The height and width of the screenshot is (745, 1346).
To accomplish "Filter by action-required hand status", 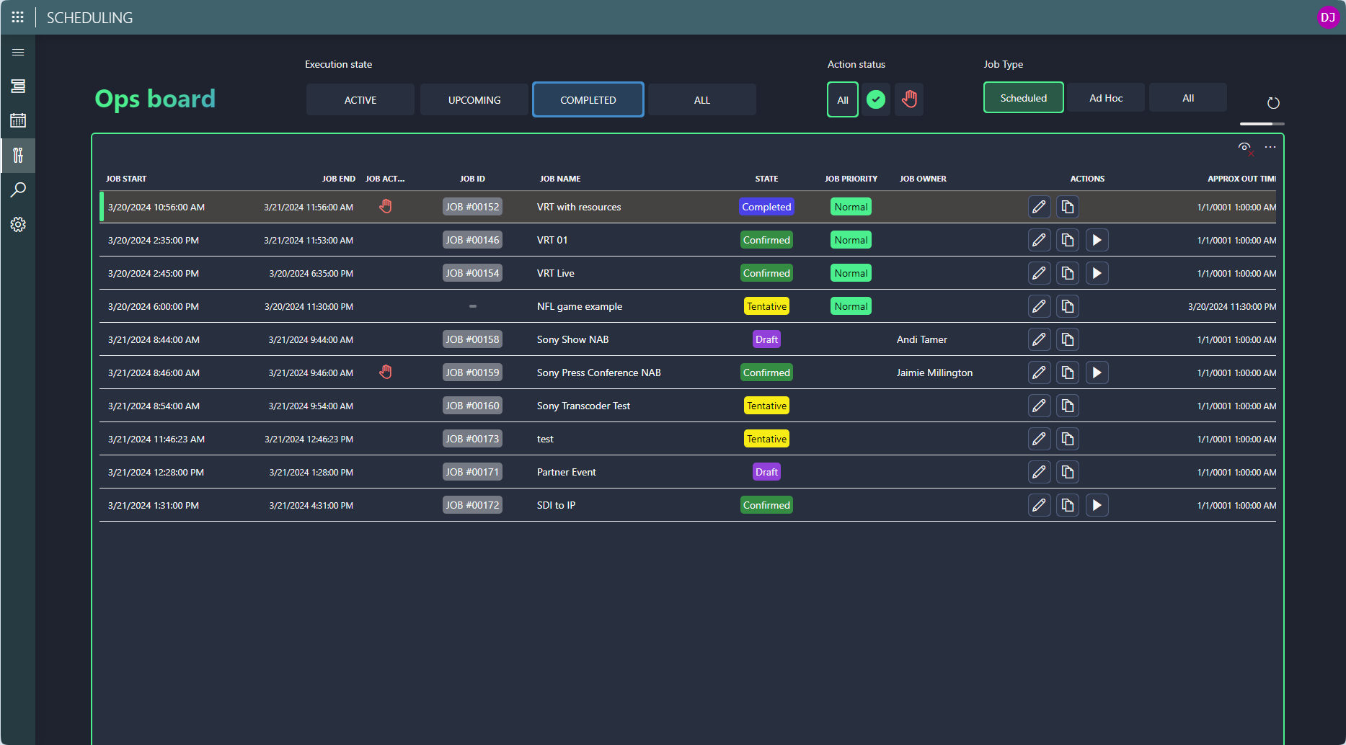I will 909,99.
